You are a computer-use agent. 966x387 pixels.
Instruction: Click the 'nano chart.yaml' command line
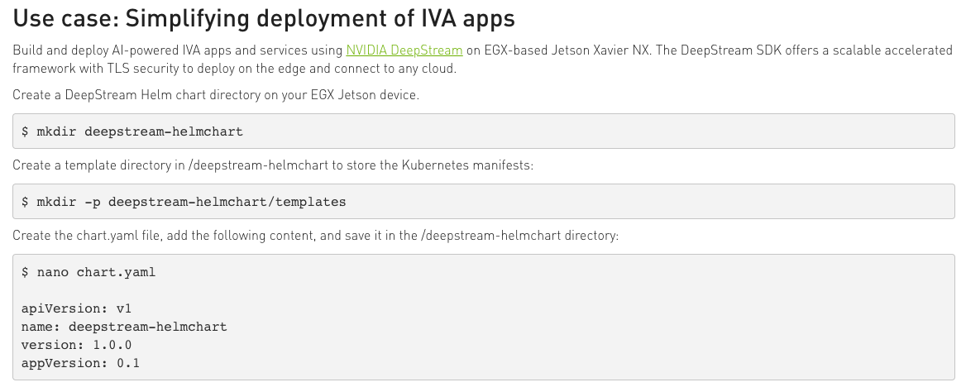pyautogui.click(x=88, y=272)
